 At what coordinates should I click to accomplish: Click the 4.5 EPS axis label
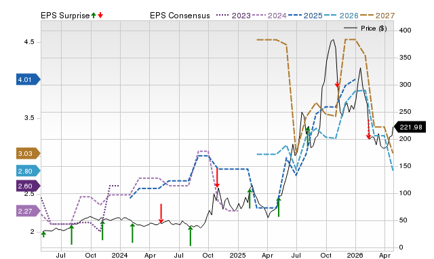coord(29,42)
